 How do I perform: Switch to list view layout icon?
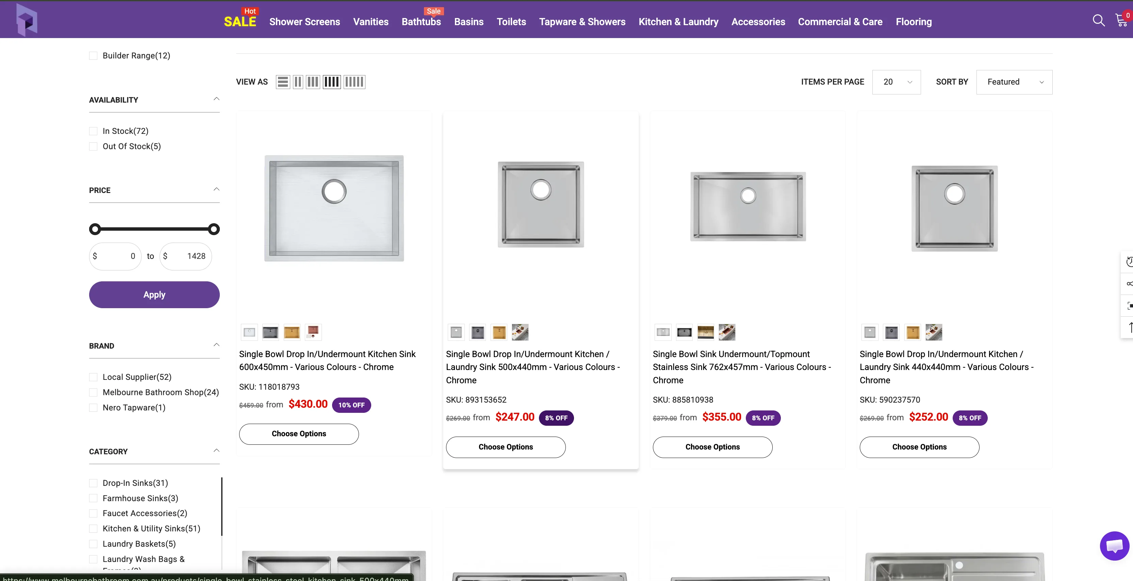283,82
